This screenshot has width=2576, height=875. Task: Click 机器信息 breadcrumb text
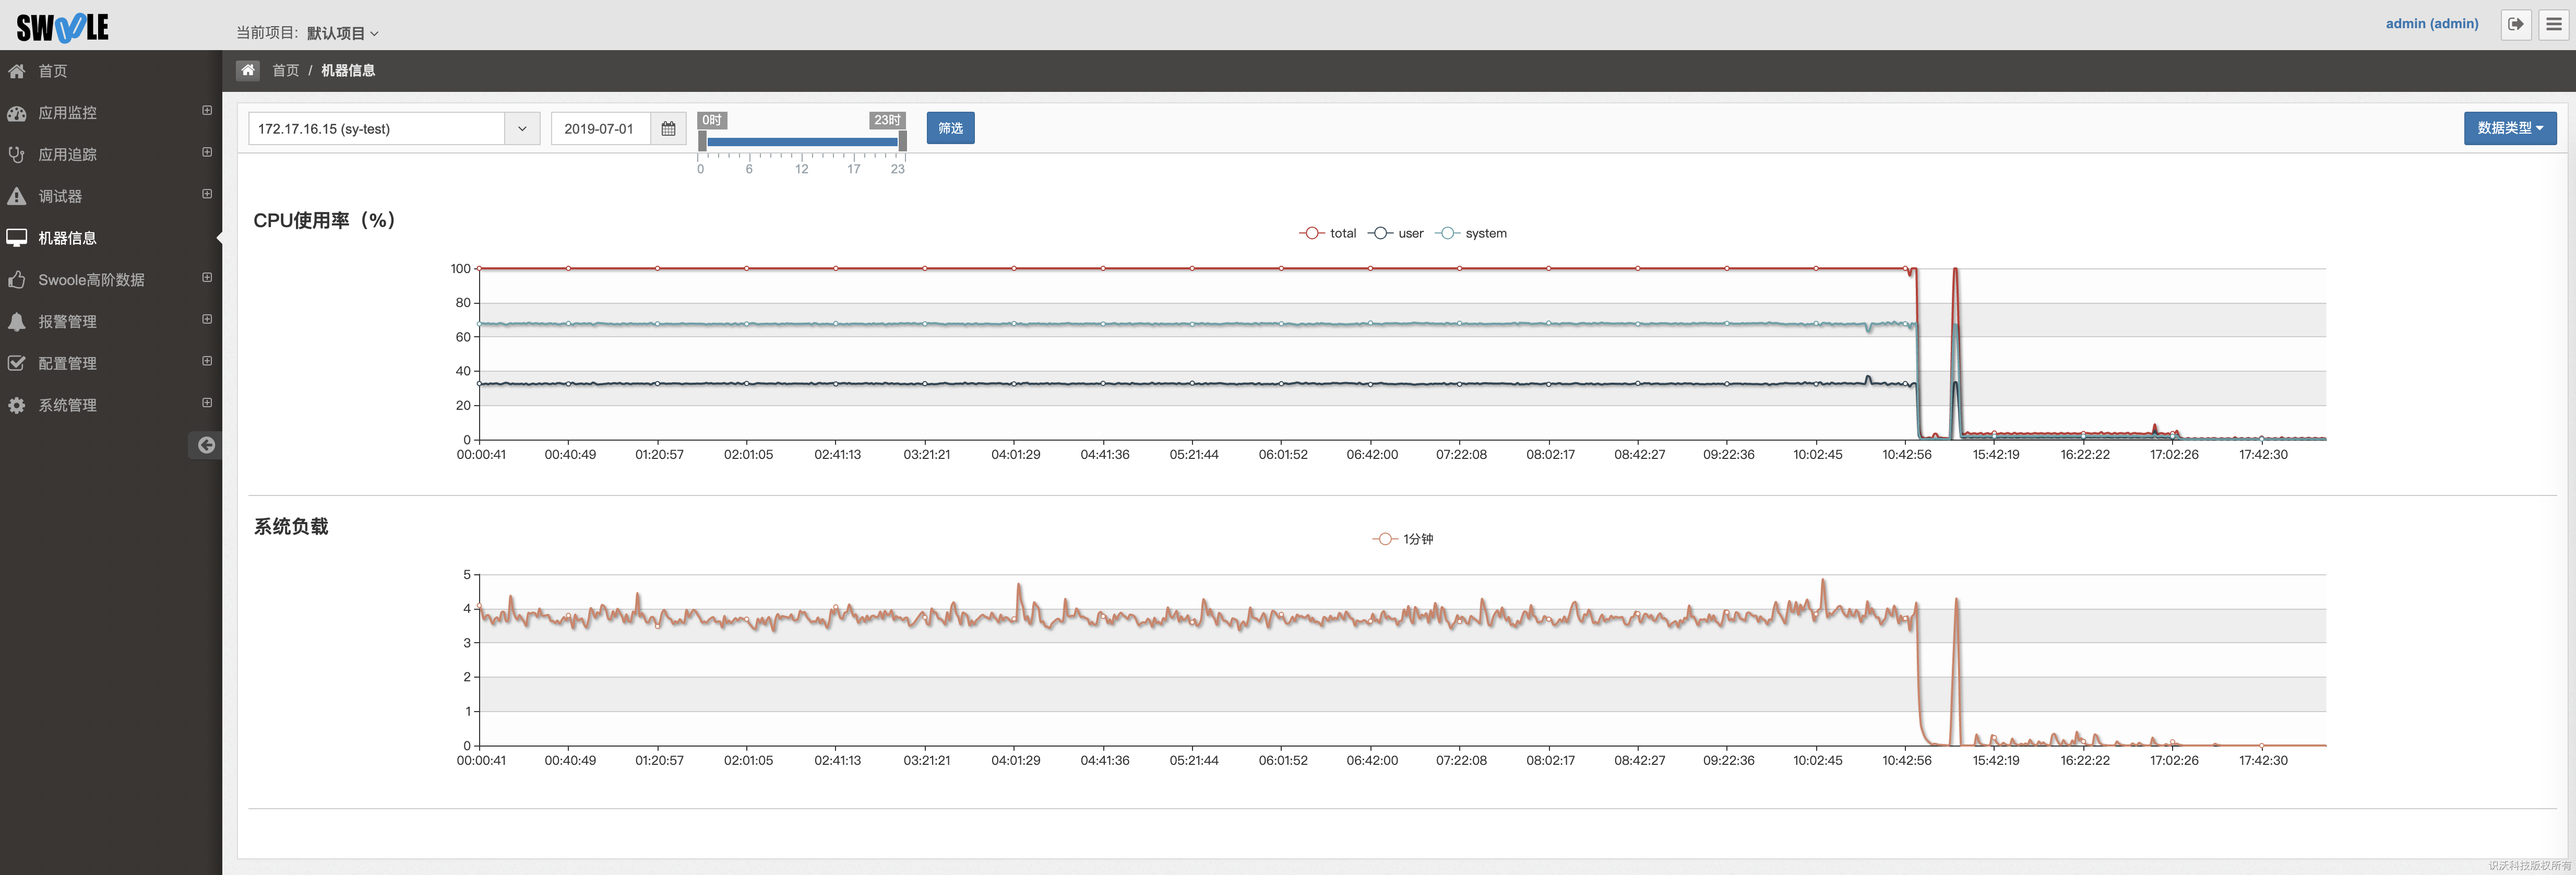(x=348, y=70)
